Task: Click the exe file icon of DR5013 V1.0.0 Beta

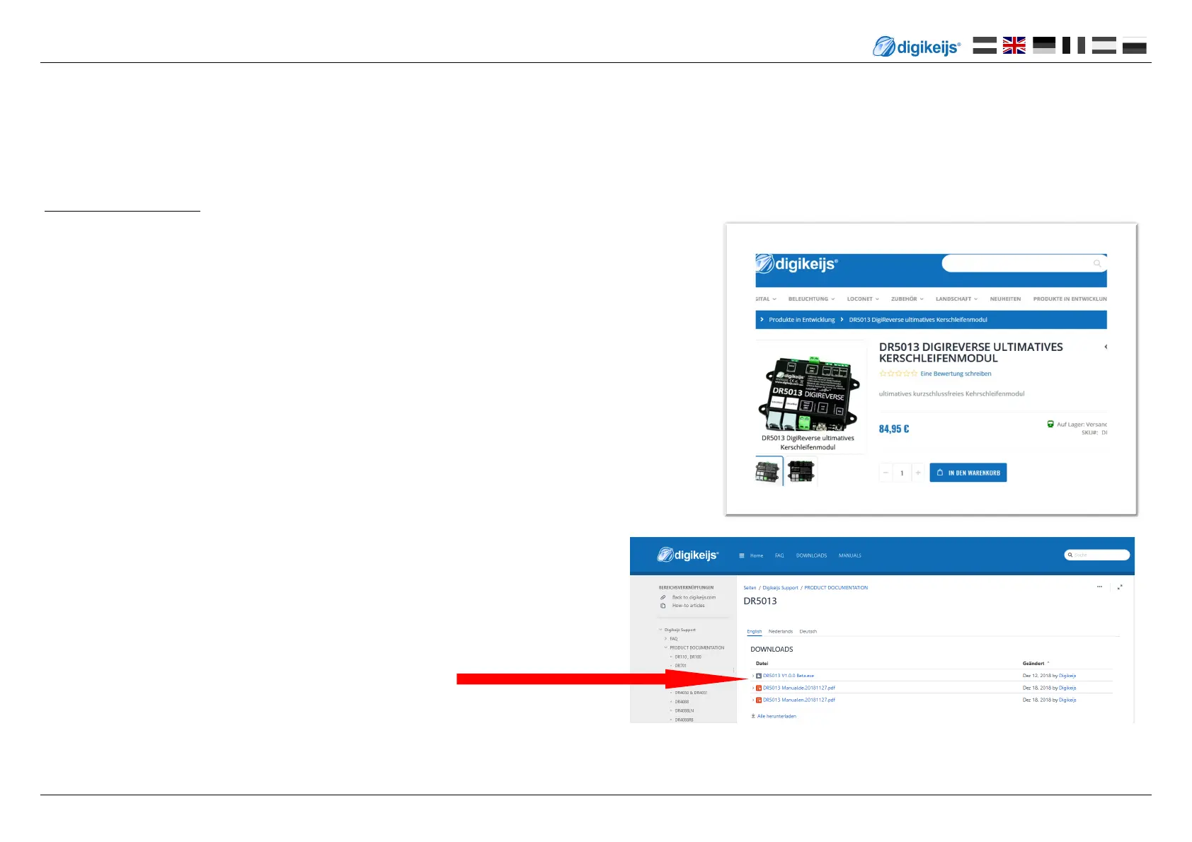Action: tap(759, 676)
